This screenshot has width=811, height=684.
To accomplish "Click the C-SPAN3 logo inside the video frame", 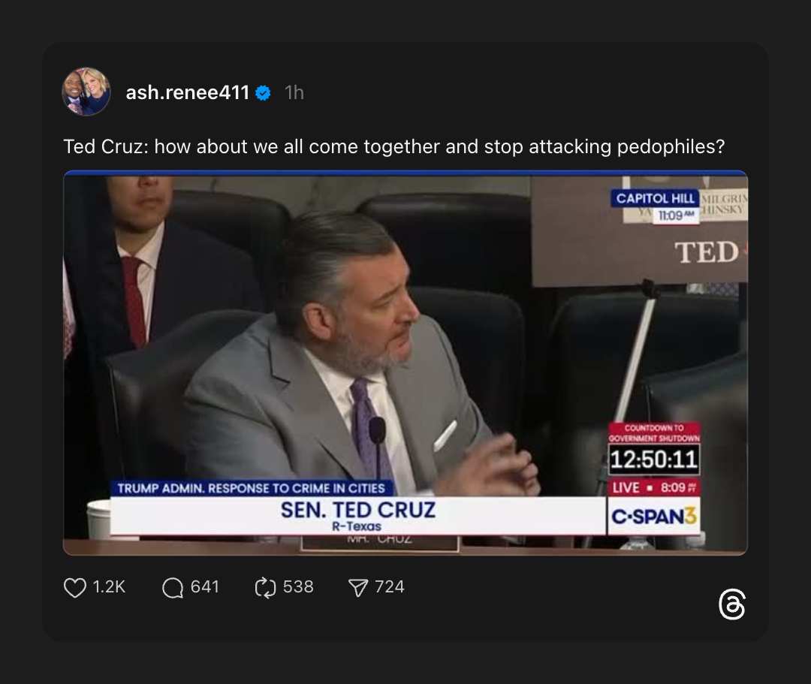I will pos(654,515).
